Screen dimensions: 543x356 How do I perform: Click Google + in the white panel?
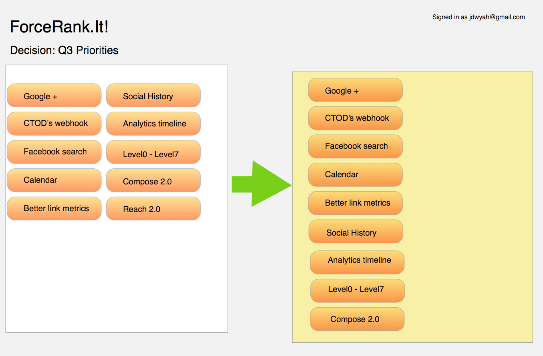pos(54,96)
